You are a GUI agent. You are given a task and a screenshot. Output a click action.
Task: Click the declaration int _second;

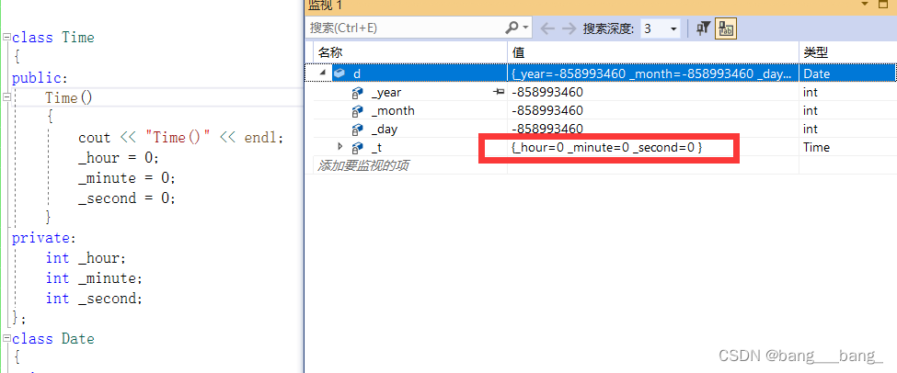pos(94,299)
